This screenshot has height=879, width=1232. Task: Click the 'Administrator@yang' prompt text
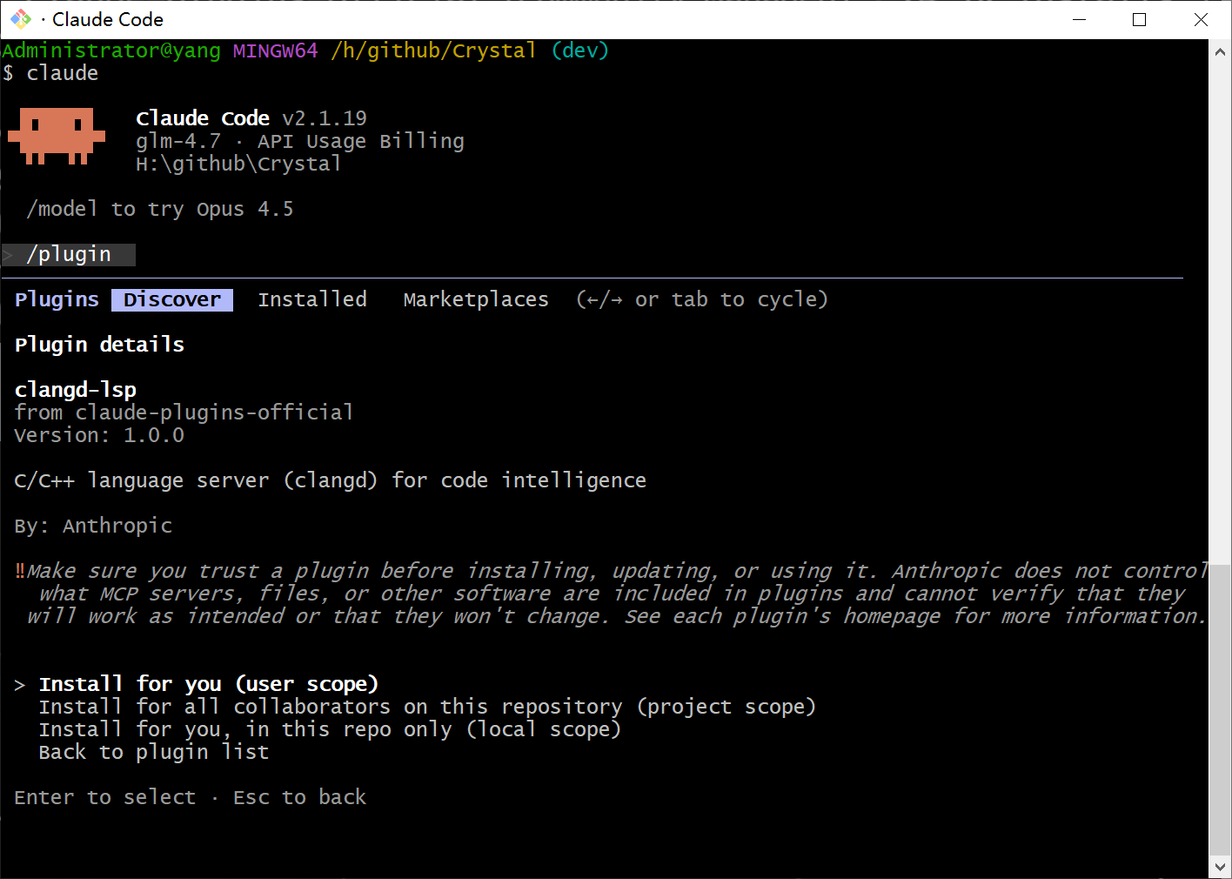[111, 50]
